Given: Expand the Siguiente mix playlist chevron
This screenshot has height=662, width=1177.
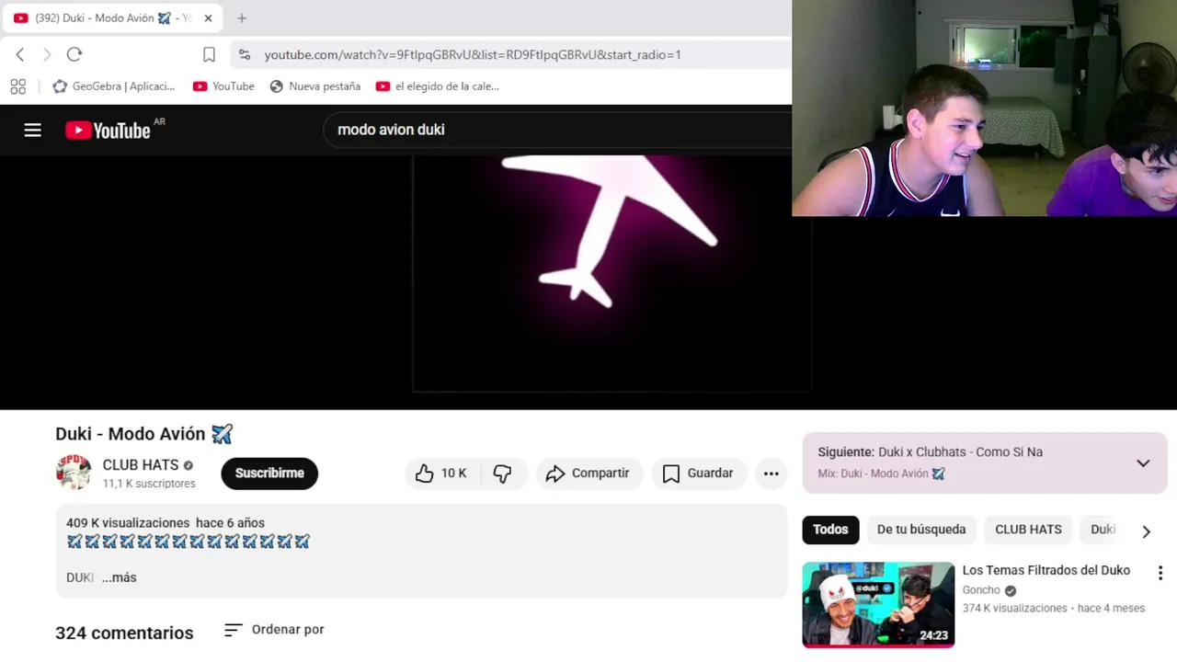Looking at the screenshot, I should point(1143,462).
